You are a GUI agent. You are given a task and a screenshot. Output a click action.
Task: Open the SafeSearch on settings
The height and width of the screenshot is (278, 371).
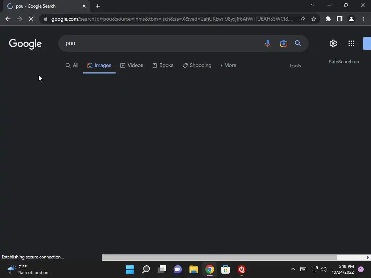(x=343, y=62)
